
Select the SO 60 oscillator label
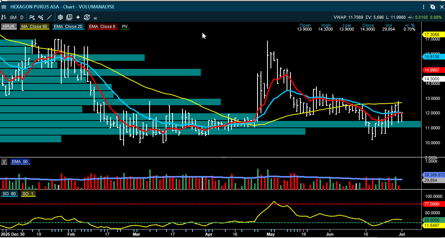pos(10,194)
